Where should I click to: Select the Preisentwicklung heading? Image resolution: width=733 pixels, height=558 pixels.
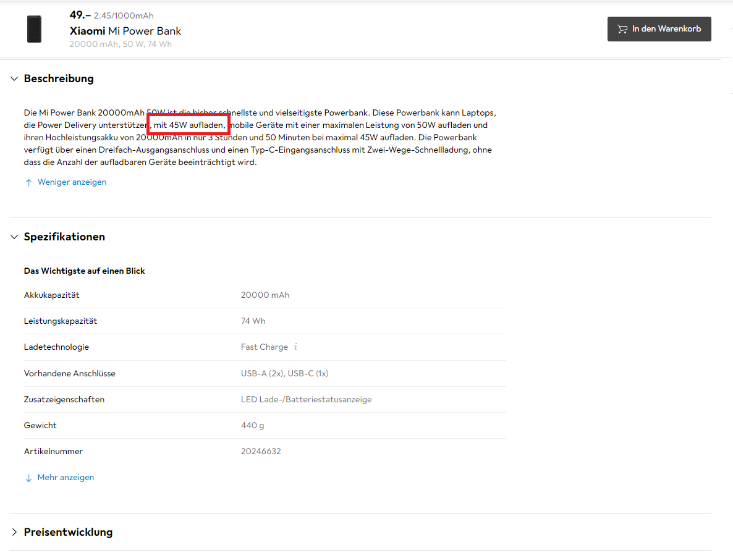[x=68, y=532]
